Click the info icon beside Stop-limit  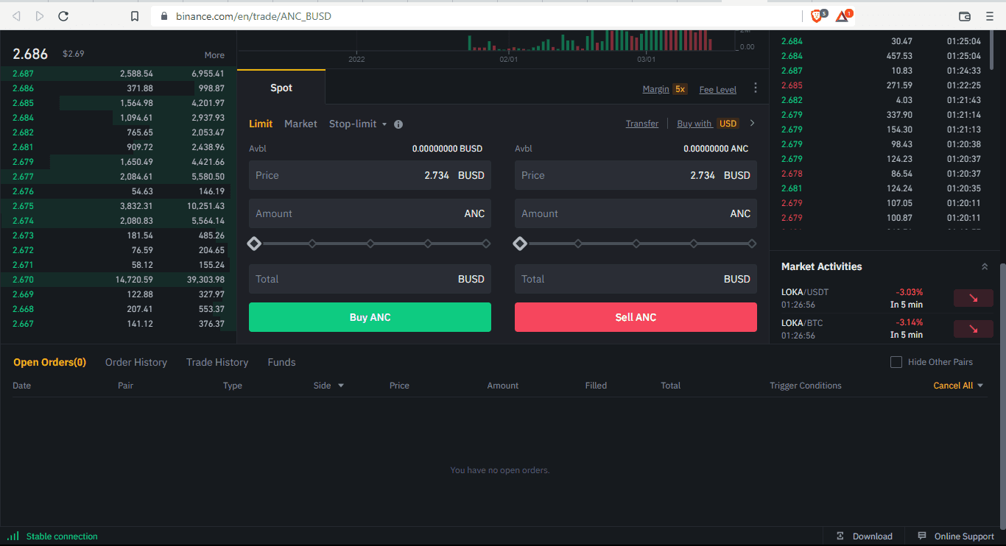398,124
